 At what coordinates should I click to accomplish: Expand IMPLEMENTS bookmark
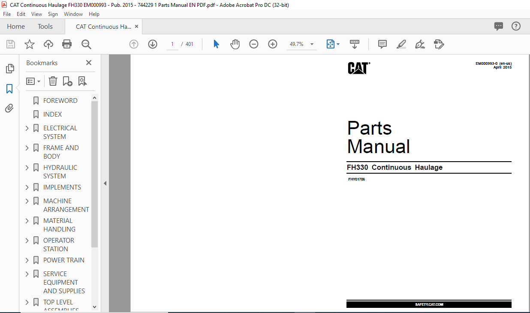click(27, 187)
